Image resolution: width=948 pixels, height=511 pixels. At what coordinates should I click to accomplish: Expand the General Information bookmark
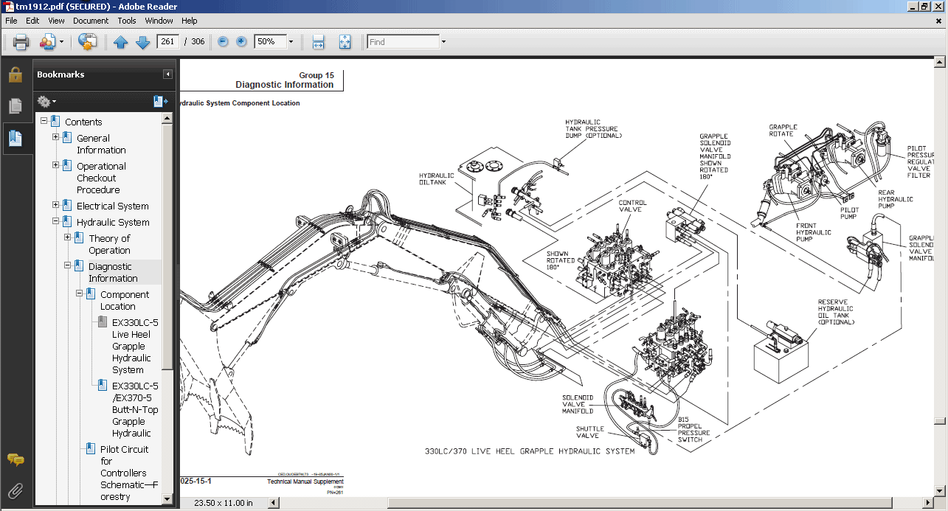(56, 138)
